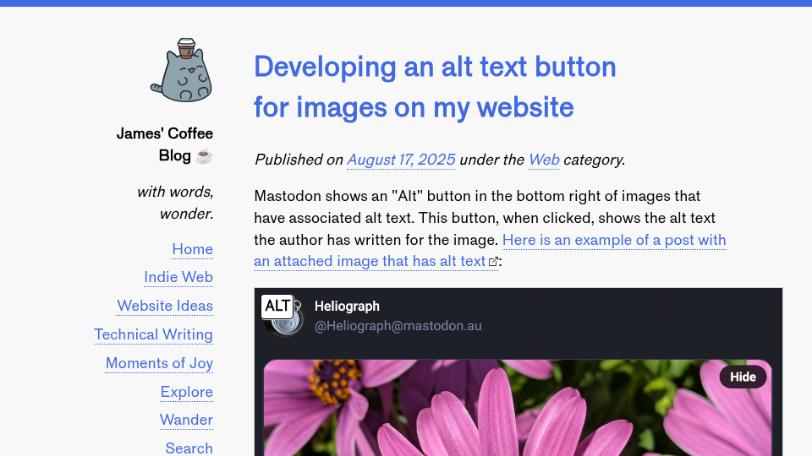812x456 pixels.
Task: Click the coffee cup emoji beside Blog
Action: (x=204, y=155)
